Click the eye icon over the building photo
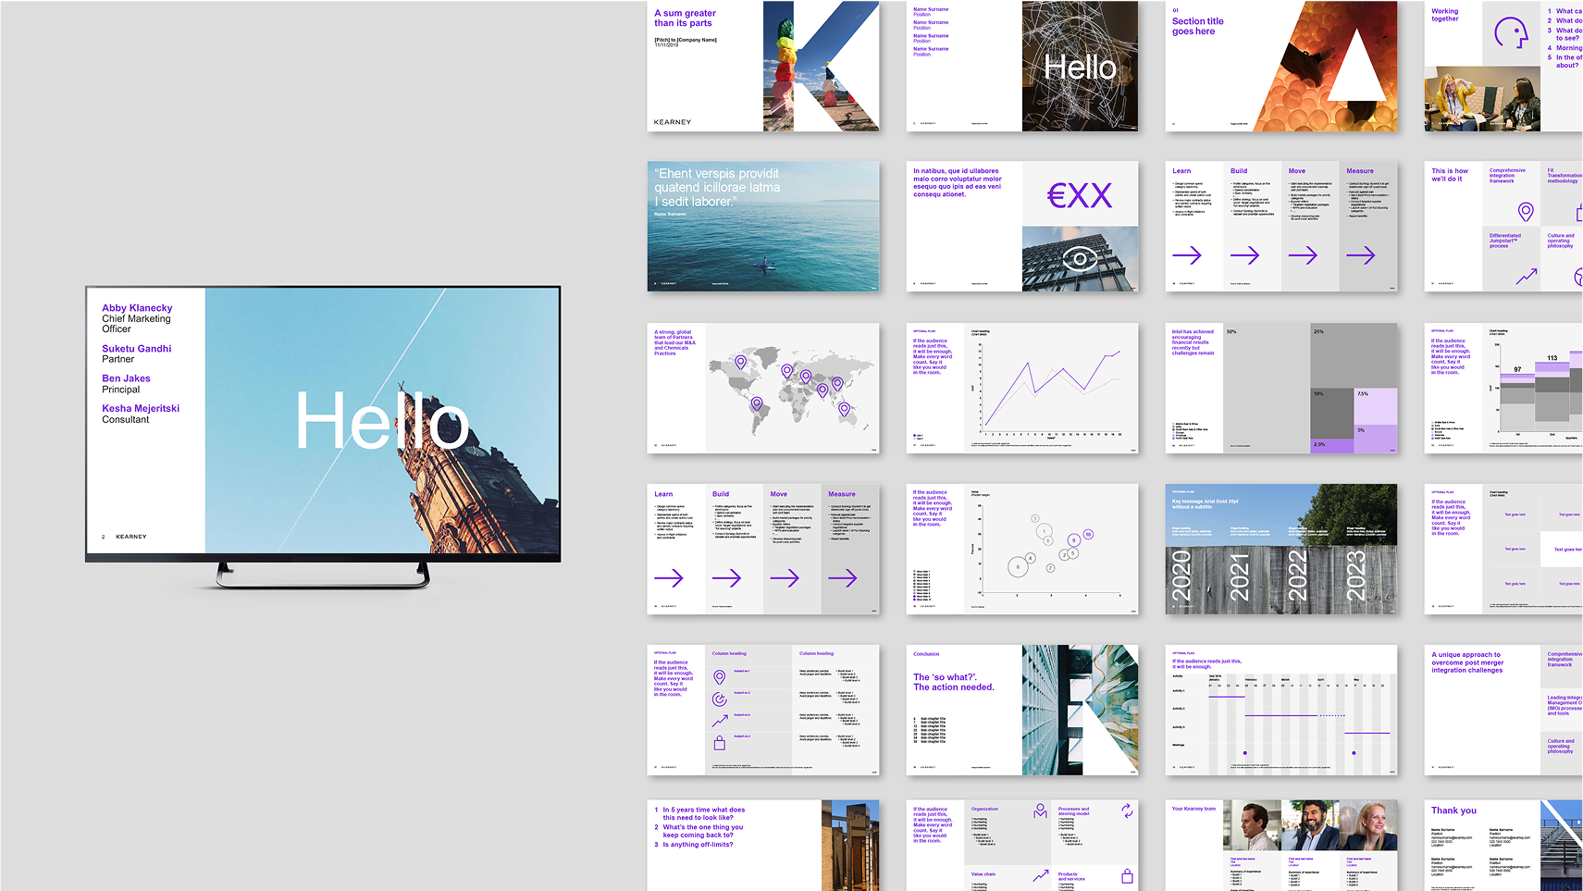1583x891 pixels. (1079, 259)
